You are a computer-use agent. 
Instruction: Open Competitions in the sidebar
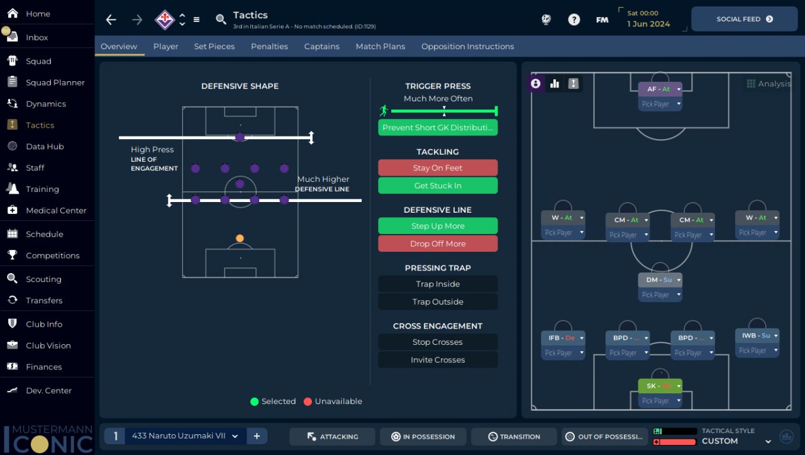[x=52, y=256]
